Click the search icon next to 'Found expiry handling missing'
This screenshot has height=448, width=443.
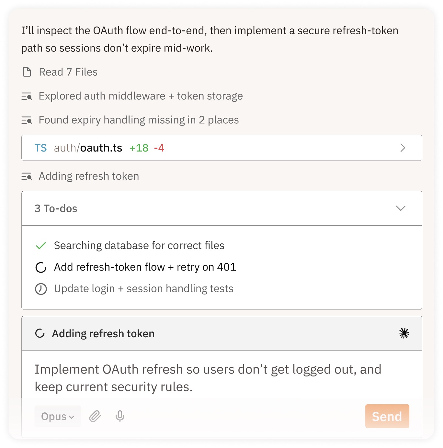click(28, 120)
